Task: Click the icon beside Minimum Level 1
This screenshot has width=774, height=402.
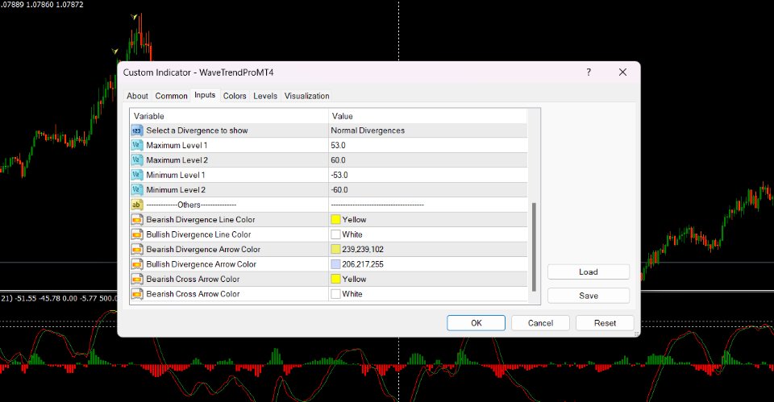Action: tap(137, 175)
